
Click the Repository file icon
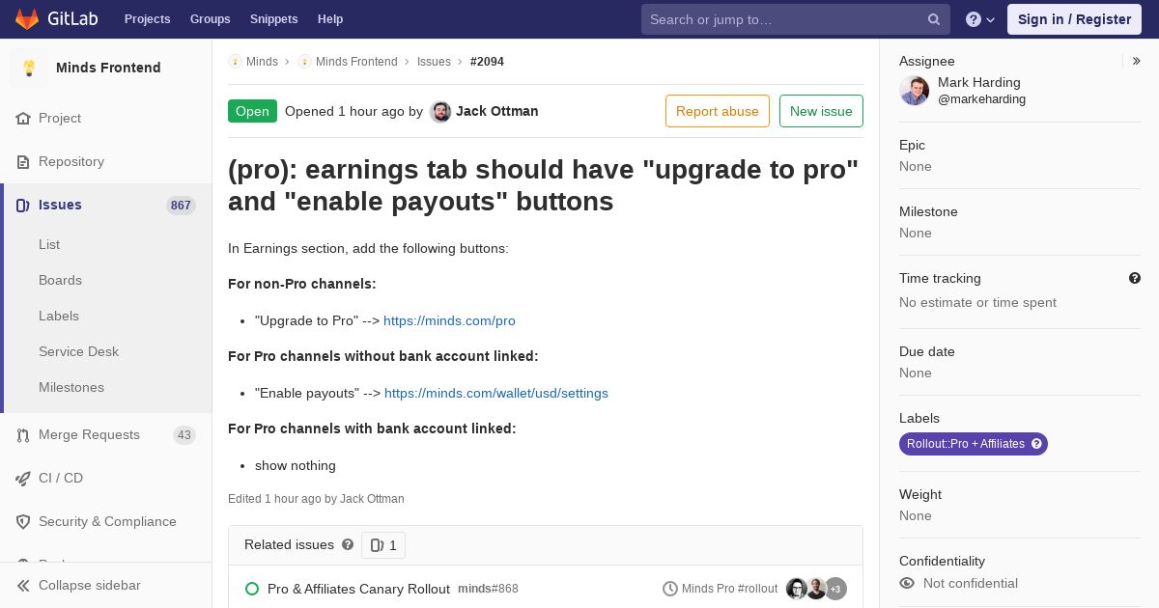(23, 162)
